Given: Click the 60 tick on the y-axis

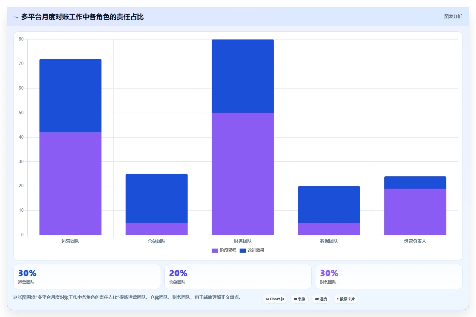Looking at the screenshot, I should (x=21, y=88).
